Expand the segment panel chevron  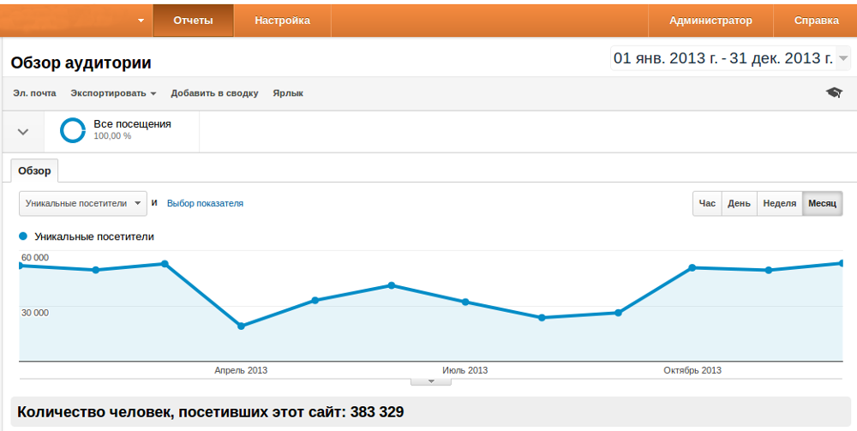tap(23, 132)
